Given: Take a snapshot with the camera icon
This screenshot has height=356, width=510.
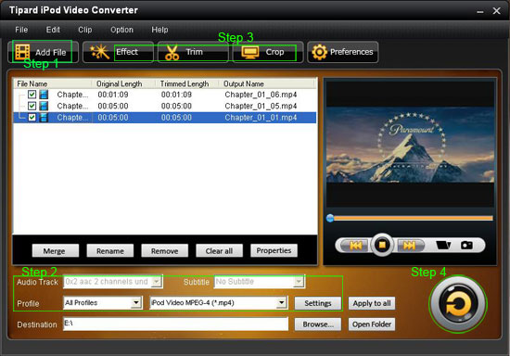Looking at the screenshot, I should point(466,245).
